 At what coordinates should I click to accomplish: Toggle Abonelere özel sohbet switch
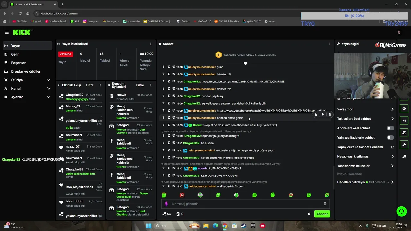(x=390, y=128)
